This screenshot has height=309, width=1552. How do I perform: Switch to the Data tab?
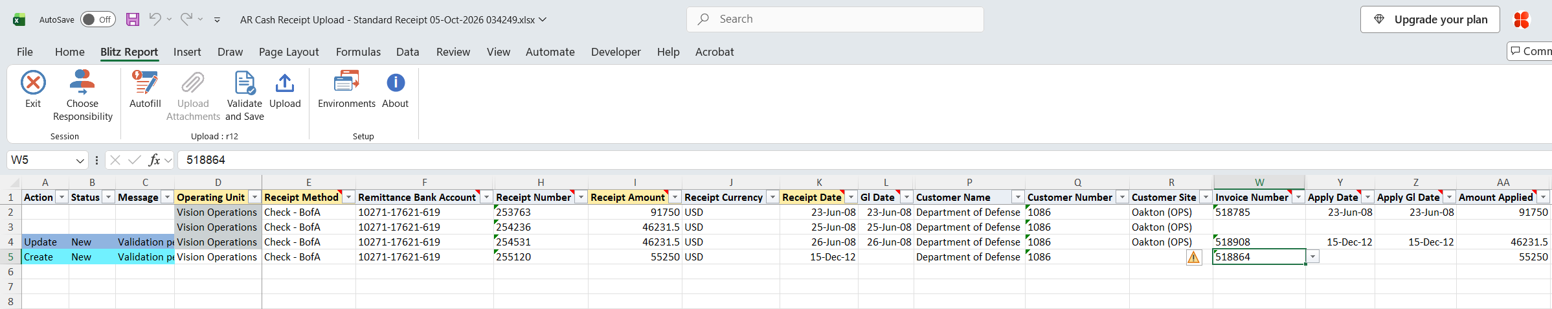click(x=408, y=52)
